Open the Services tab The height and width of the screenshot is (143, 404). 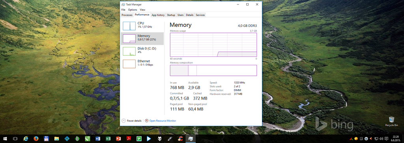tap(200, 15)
